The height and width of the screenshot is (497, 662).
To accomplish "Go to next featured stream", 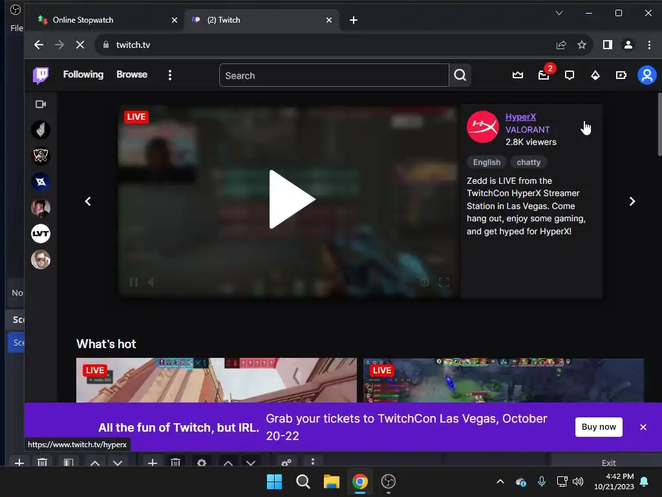I will coord(632,201).
